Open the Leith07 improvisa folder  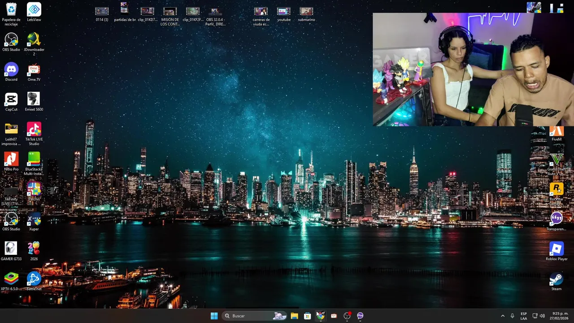[11, 134]
